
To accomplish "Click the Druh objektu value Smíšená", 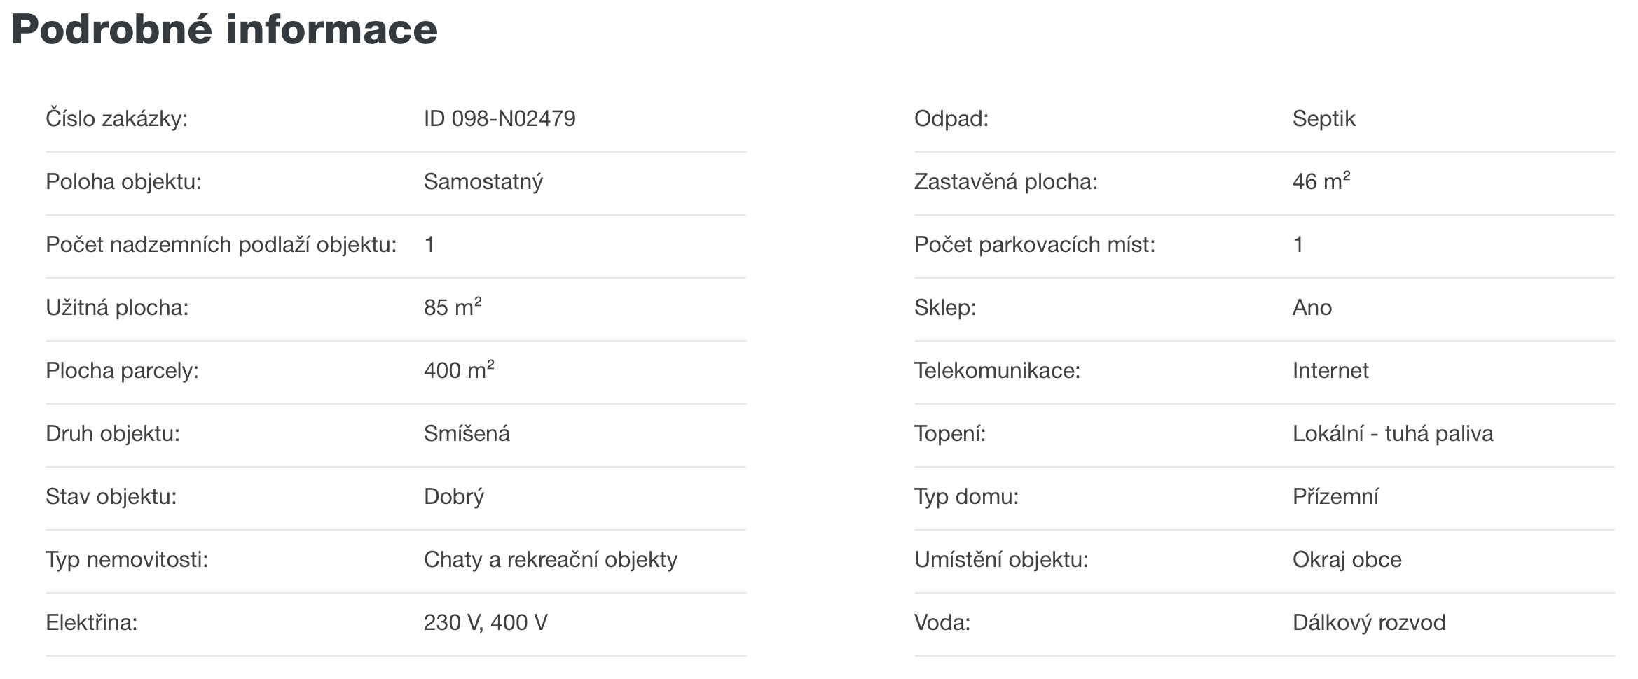I will [x=467, y=433].
